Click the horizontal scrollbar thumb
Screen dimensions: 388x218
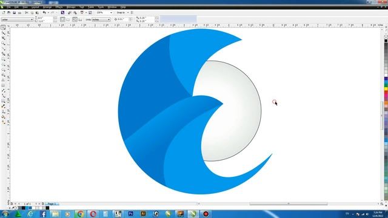coord(289,204)
